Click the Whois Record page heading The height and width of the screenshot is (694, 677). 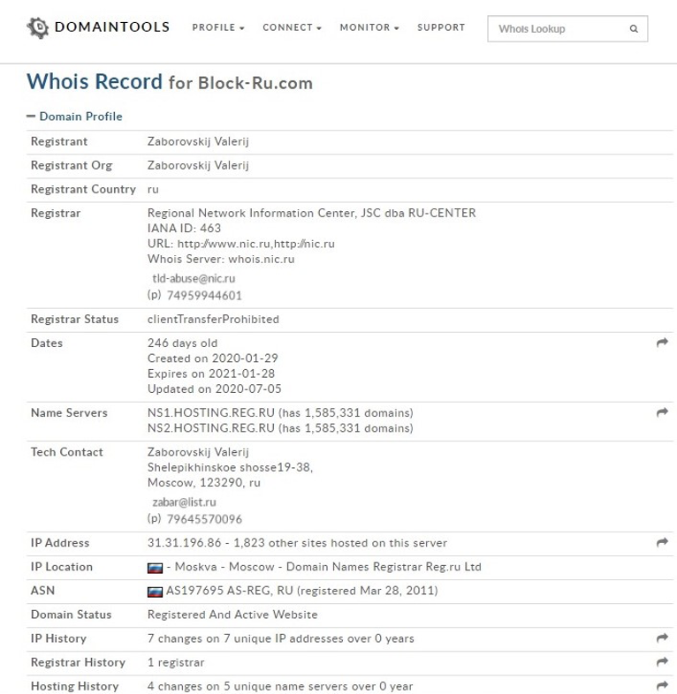[170, 82]
